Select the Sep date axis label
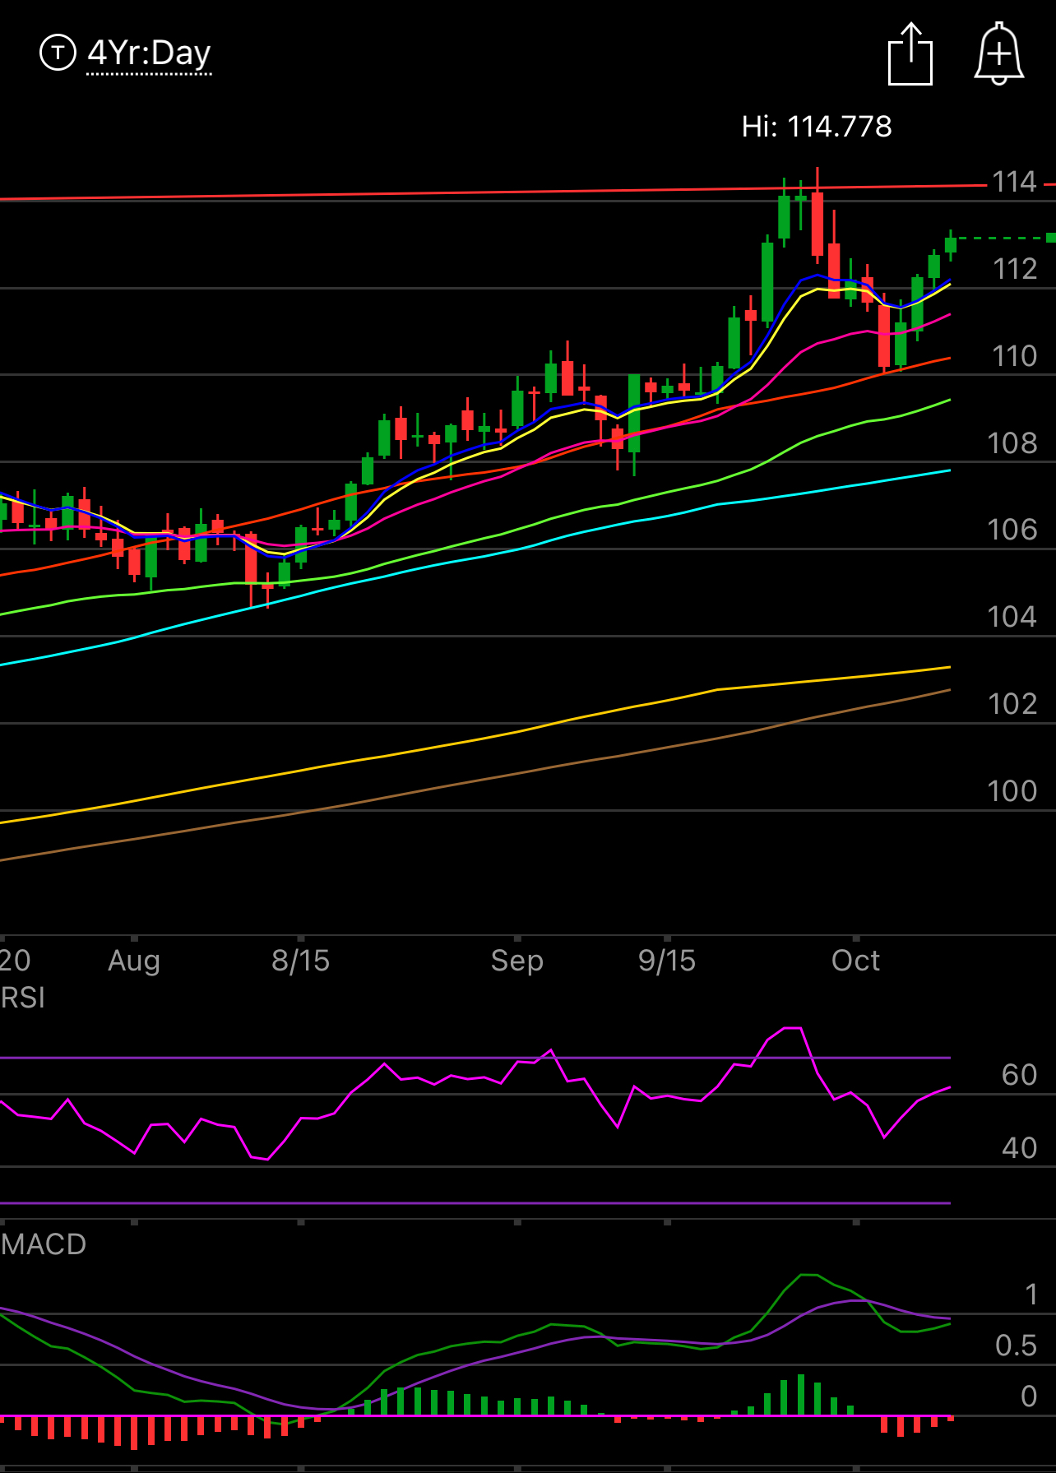The image size is (1056, 1473). pos(517,961)
